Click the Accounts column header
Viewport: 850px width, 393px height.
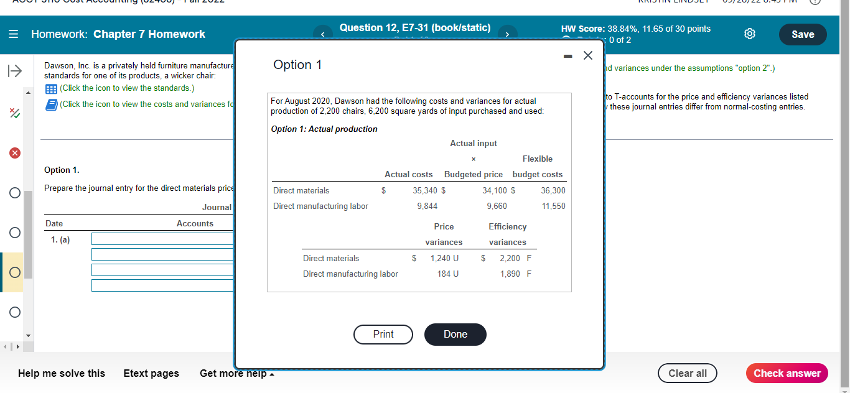pyautogui.click(x=195, y=223)
